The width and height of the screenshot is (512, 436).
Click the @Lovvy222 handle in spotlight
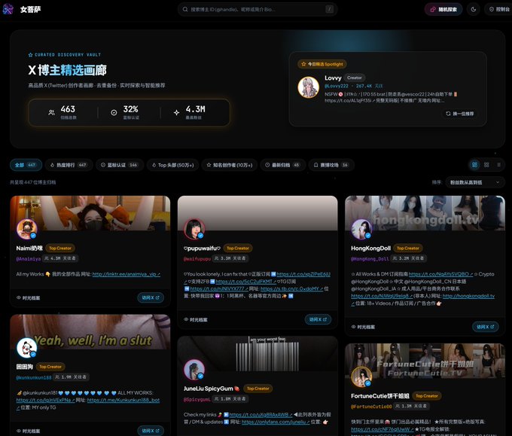336,86
